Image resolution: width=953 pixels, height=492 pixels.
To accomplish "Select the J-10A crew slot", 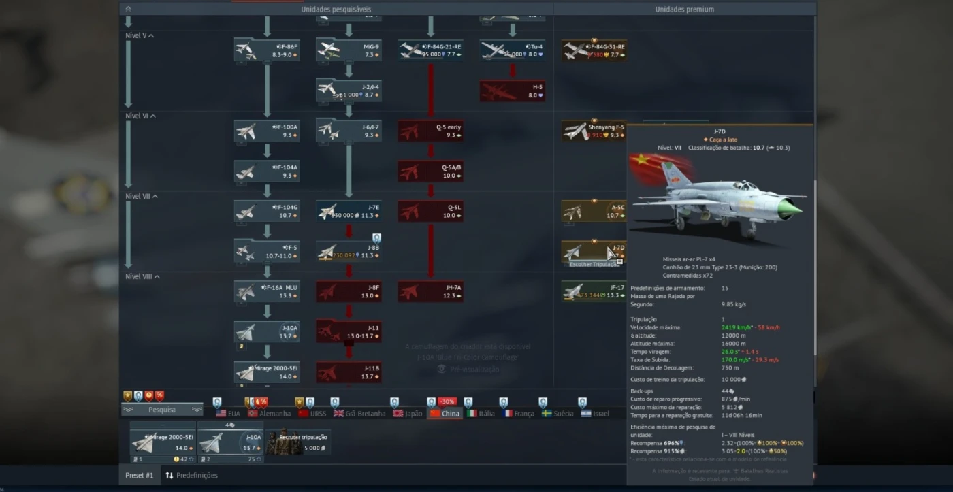I will 230,442.
